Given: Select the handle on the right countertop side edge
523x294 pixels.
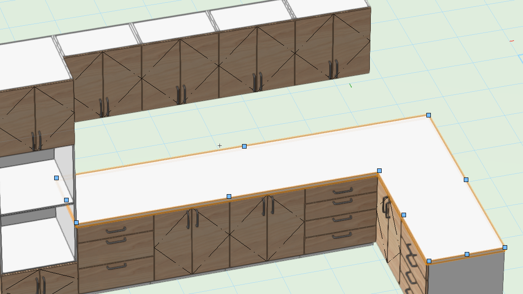Looking at the screenshot, I should [466, 180].
